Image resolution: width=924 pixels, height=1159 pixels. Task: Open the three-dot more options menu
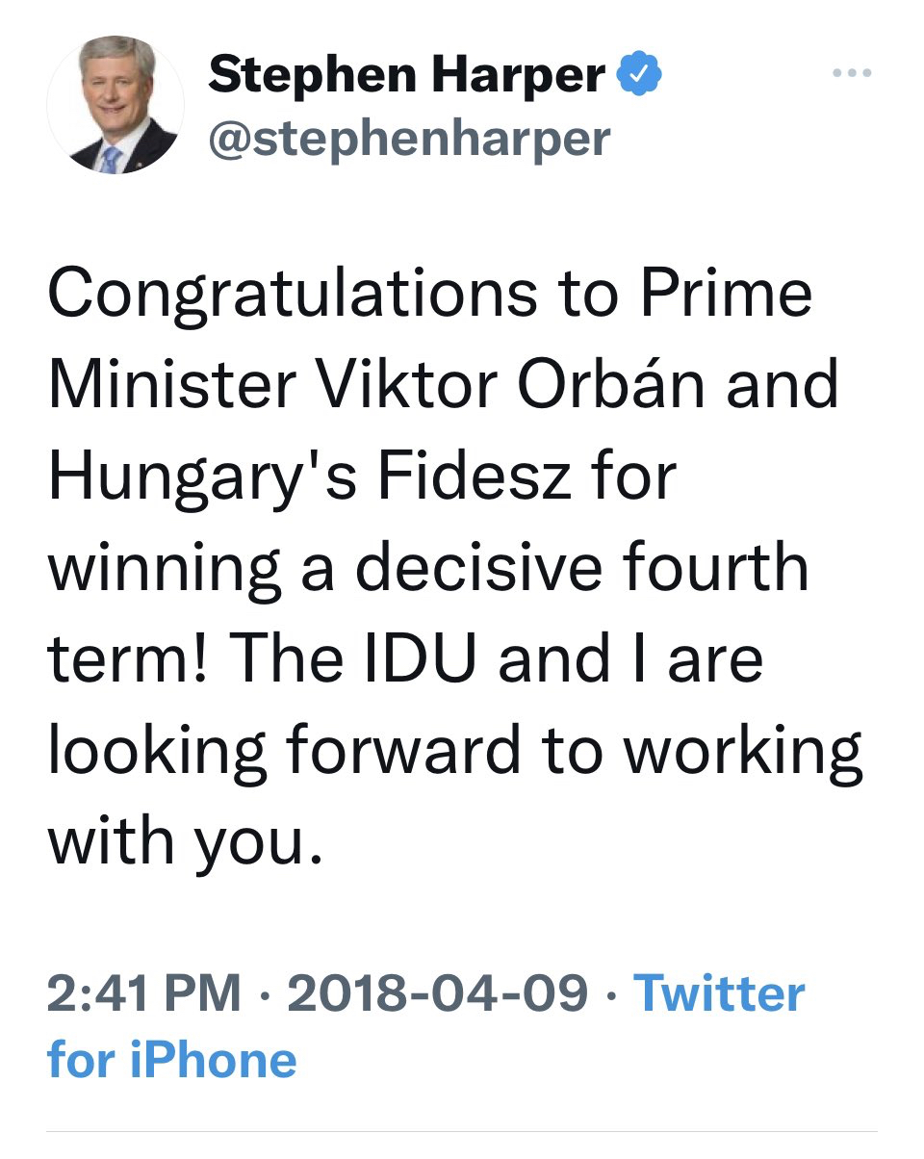click(x=853, y=74)
